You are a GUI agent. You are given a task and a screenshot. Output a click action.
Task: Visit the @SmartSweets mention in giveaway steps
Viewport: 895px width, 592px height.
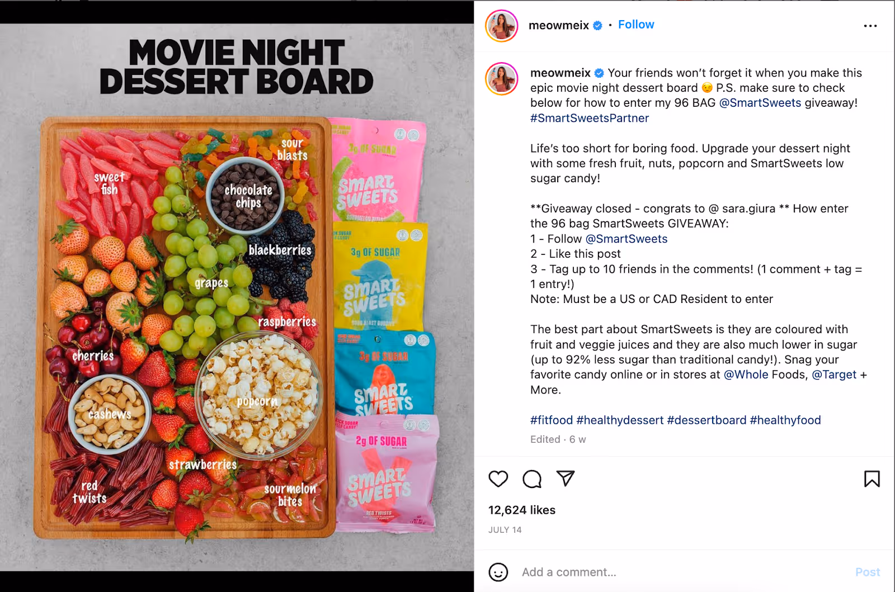coord(626,239)
